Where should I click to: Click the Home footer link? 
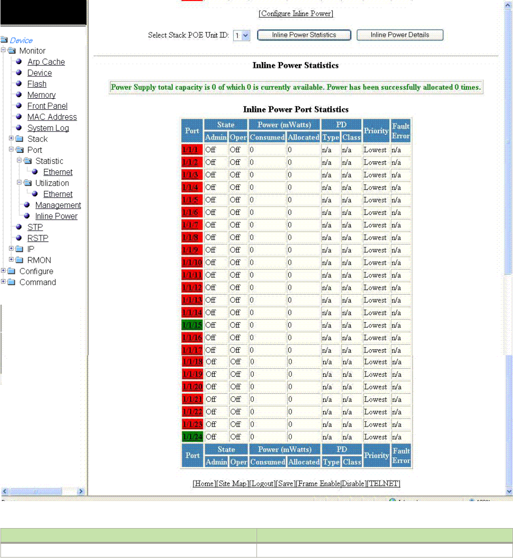point(204,484)
